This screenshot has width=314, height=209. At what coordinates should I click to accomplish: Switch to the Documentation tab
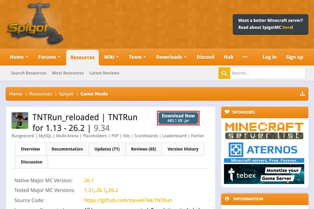[67, 149]
